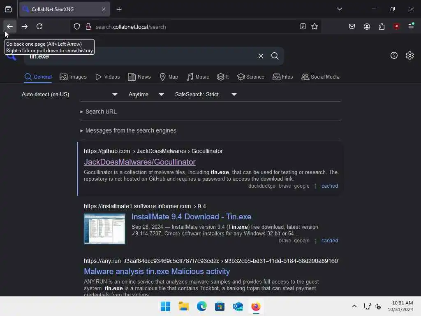The image size is (421, 316).
Task: Open the tracking protection shield icon
Action: 77,27
